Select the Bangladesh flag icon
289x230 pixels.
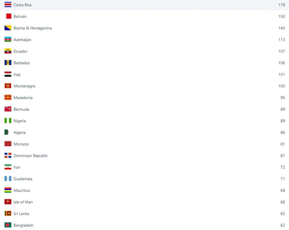(8, 225)
